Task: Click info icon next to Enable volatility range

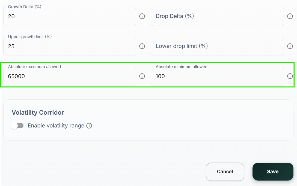Action: 89,126
